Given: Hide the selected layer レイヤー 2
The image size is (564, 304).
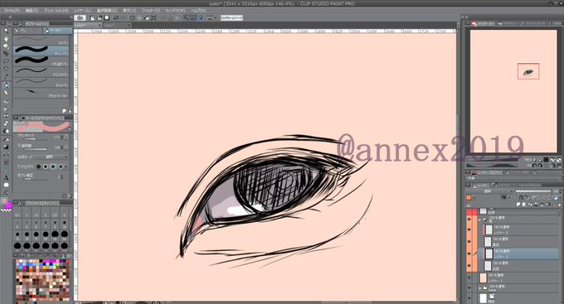Looking at the screenshot, I should pyautogui.click(x=469, y=254).
